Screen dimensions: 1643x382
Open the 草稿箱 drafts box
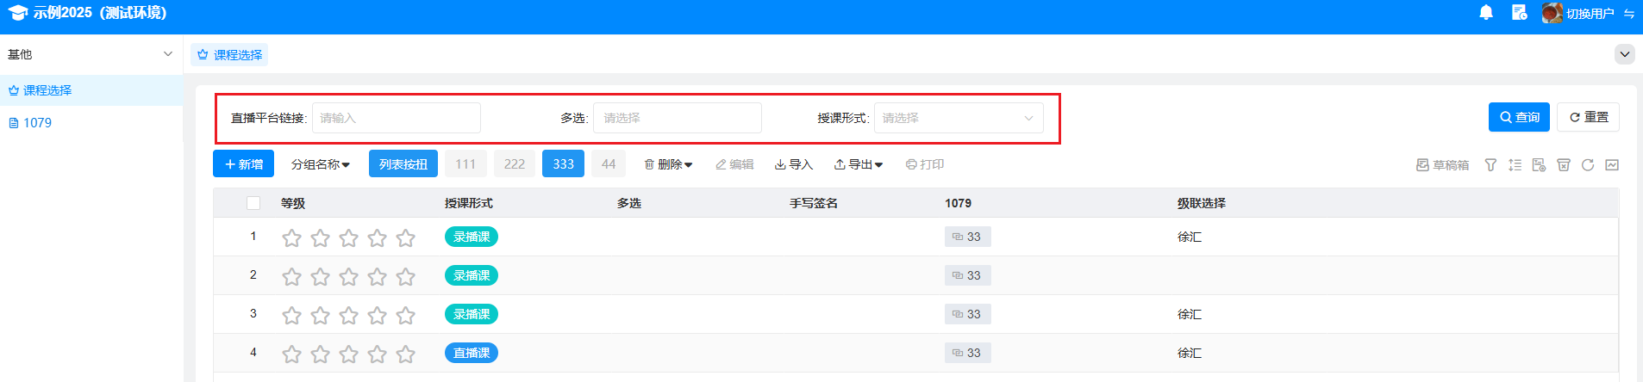(1442, 165)
